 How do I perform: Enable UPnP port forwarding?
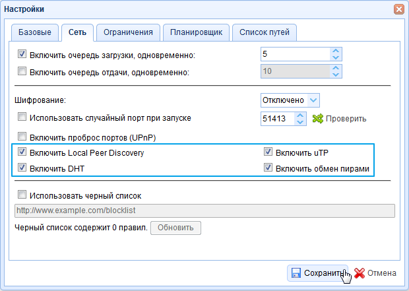(22, 137)
